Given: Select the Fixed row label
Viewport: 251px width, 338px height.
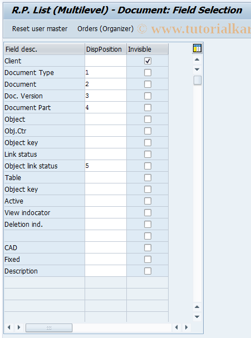Looking at the screenshot, I should tap(12, 259).
